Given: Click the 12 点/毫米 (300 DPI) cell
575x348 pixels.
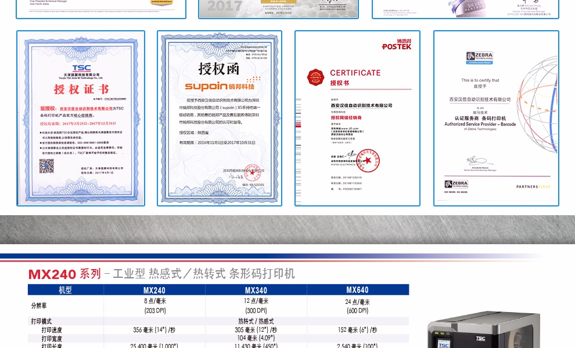Looking at the screenshot, I should 256,306.
